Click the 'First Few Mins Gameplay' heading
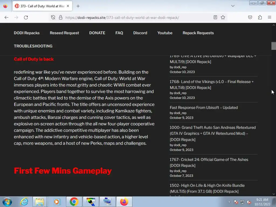The height and width of the screenshot is (207, 276). tap(63, 171)
